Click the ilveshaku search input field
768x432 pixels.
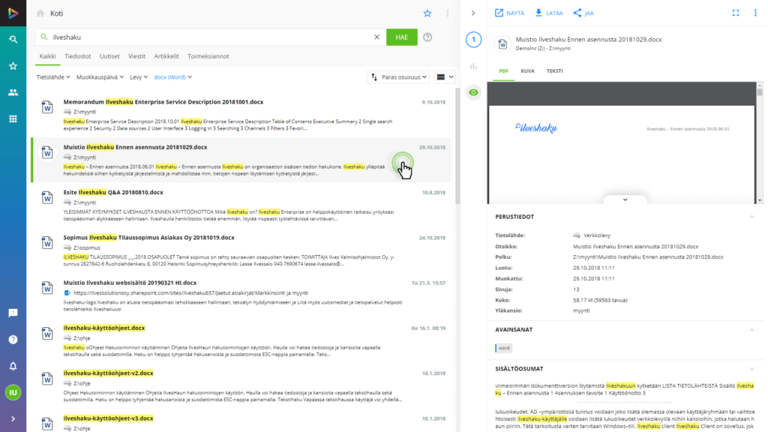(211, 37)
